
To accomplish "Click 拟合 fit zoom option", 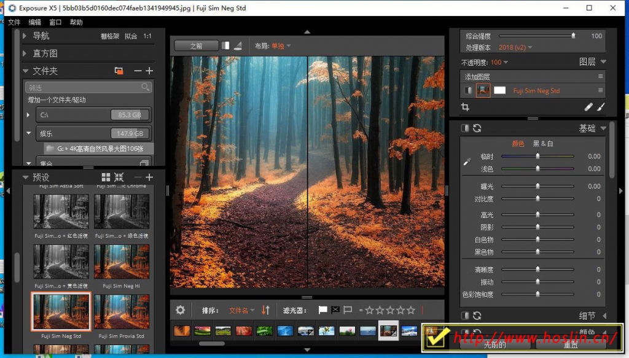I will point(131,36).
